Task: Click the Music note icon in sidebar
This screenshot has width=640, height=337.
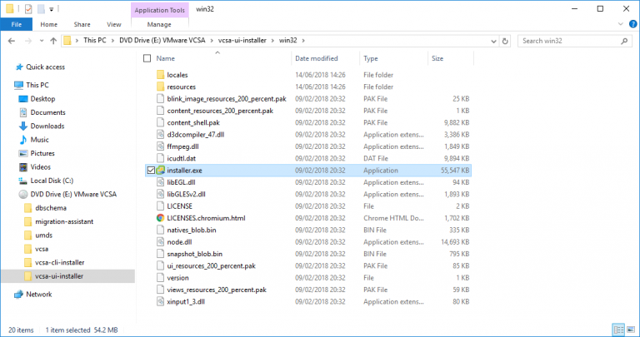Action: click(x=23, y=140)
